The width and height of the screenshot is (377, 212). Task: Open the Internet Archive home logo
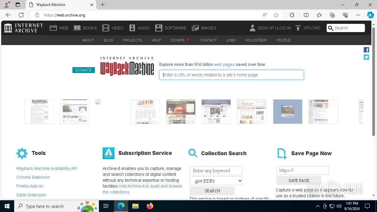[x=24, y=28]
